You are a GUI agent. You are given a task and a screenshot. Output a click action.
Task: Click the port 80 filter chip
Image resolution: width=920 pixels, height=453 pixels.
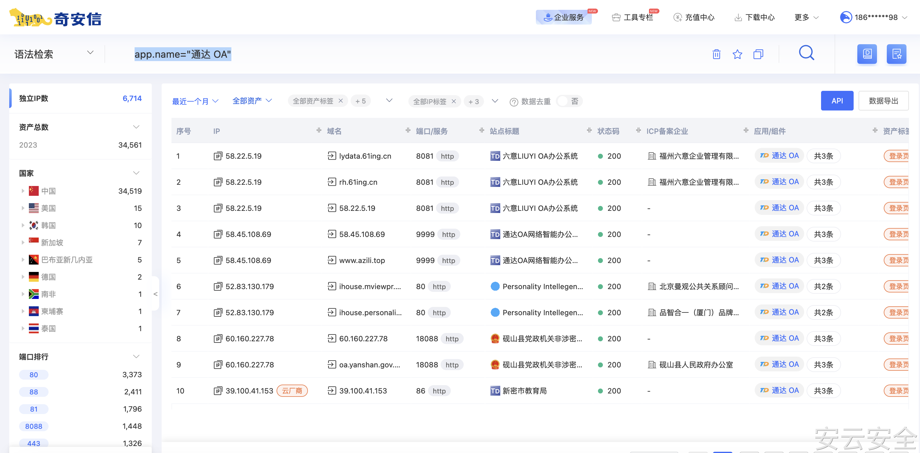pyautogui.click(x=33, y=374)
